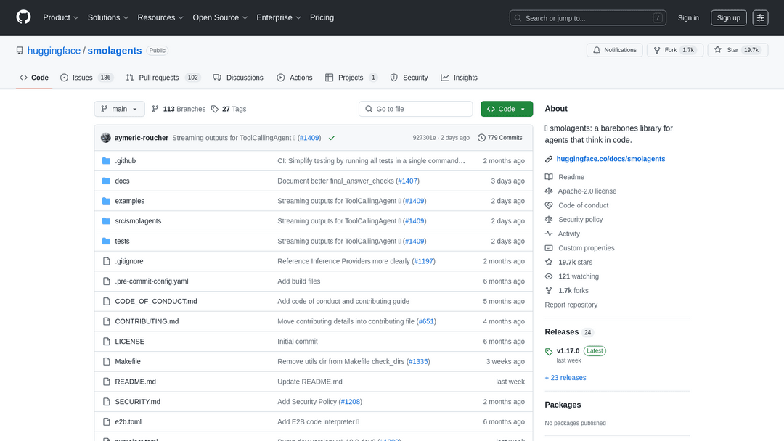Switch to the Pull requests tab

pyautogui.click(x=163, y=78)
